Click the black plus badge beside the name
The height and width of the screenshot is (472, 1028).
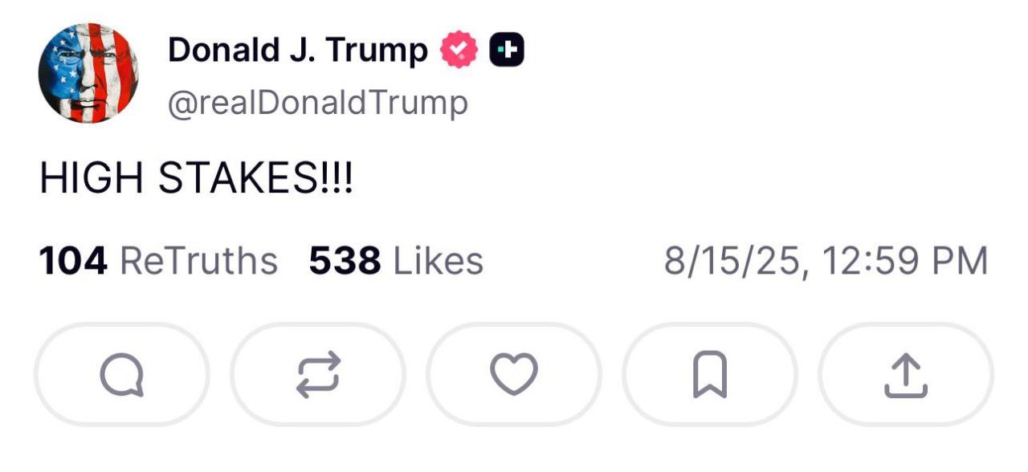tap(507, 51)
